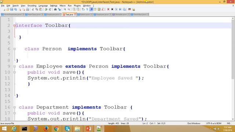This screenshot has height=132, width=235.
Task: Toggle synchronize vertical scrolling
Action: point(74,10)
